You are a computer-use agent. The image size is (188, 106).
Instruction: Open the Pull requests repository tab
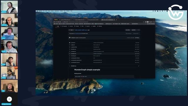tap(64, 26)
